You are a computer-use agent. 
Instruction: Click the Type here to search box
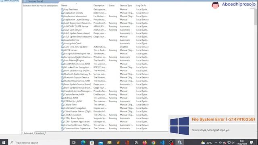pos(39,143)
